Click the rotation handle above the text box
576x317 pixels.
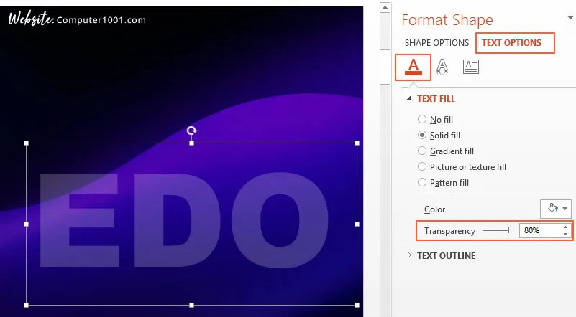[x=192, y=131]
